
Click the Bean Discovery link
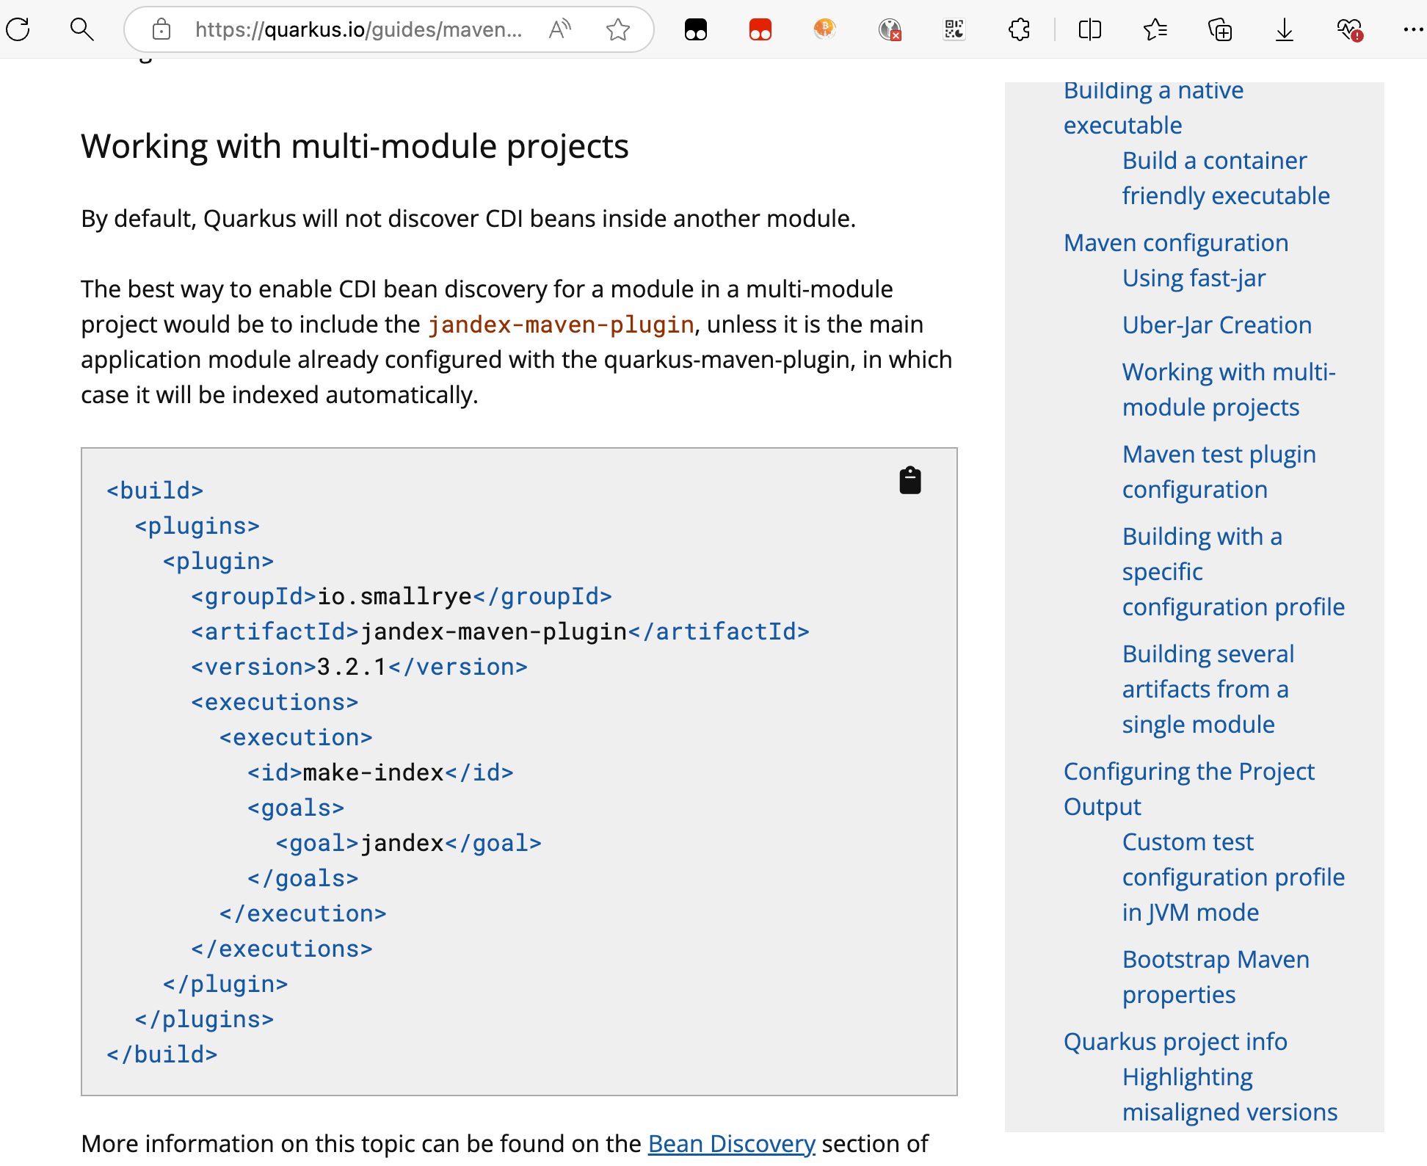coord(731,1143)
